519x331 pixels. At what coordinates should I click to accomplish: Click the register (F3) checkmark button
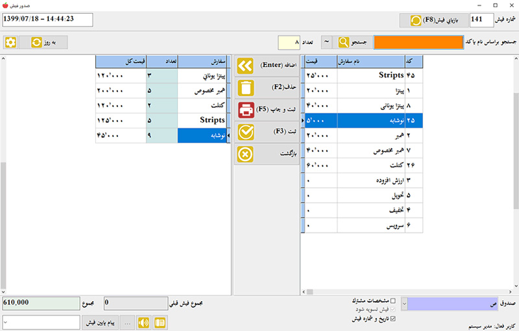[267, 132]
